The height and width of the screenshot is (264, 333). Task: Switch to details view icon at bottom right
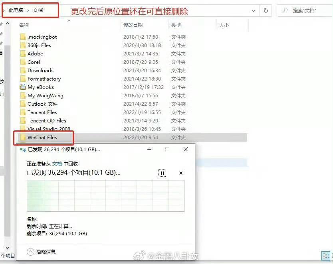(x=326, y=256)
